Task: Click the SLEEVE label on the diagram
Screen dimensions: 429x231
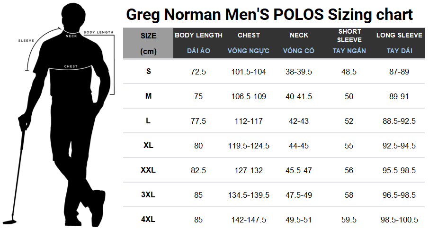Action: coord(26,40)
